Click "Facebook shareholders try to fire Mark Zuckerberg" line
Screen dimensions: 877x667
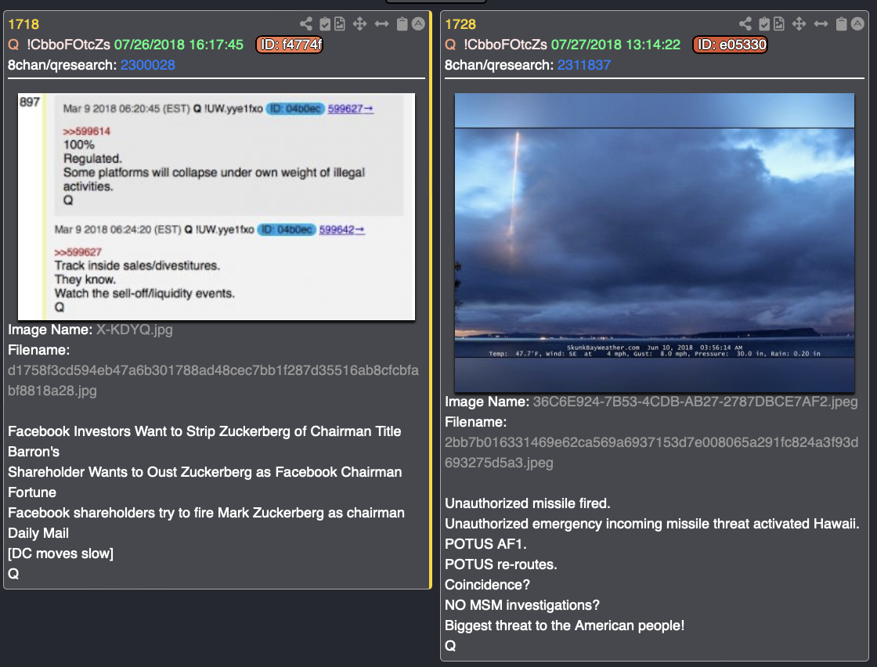pos(206,513)
